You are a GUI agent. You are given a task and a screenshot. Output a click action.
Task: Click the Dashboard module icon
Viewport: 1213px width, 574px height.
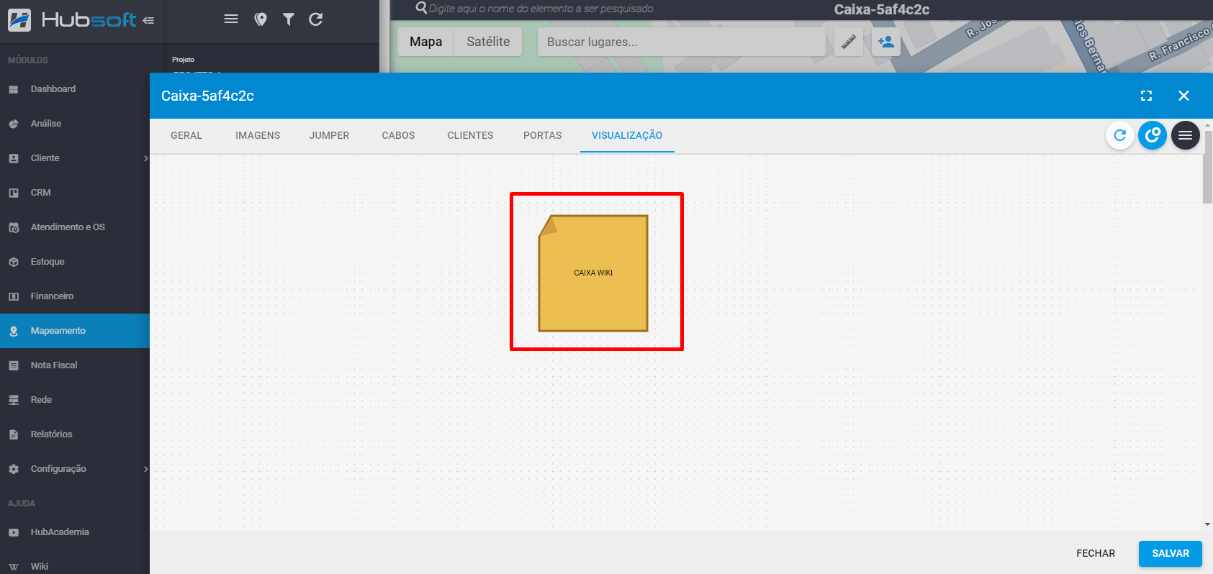tap(14, 89)
